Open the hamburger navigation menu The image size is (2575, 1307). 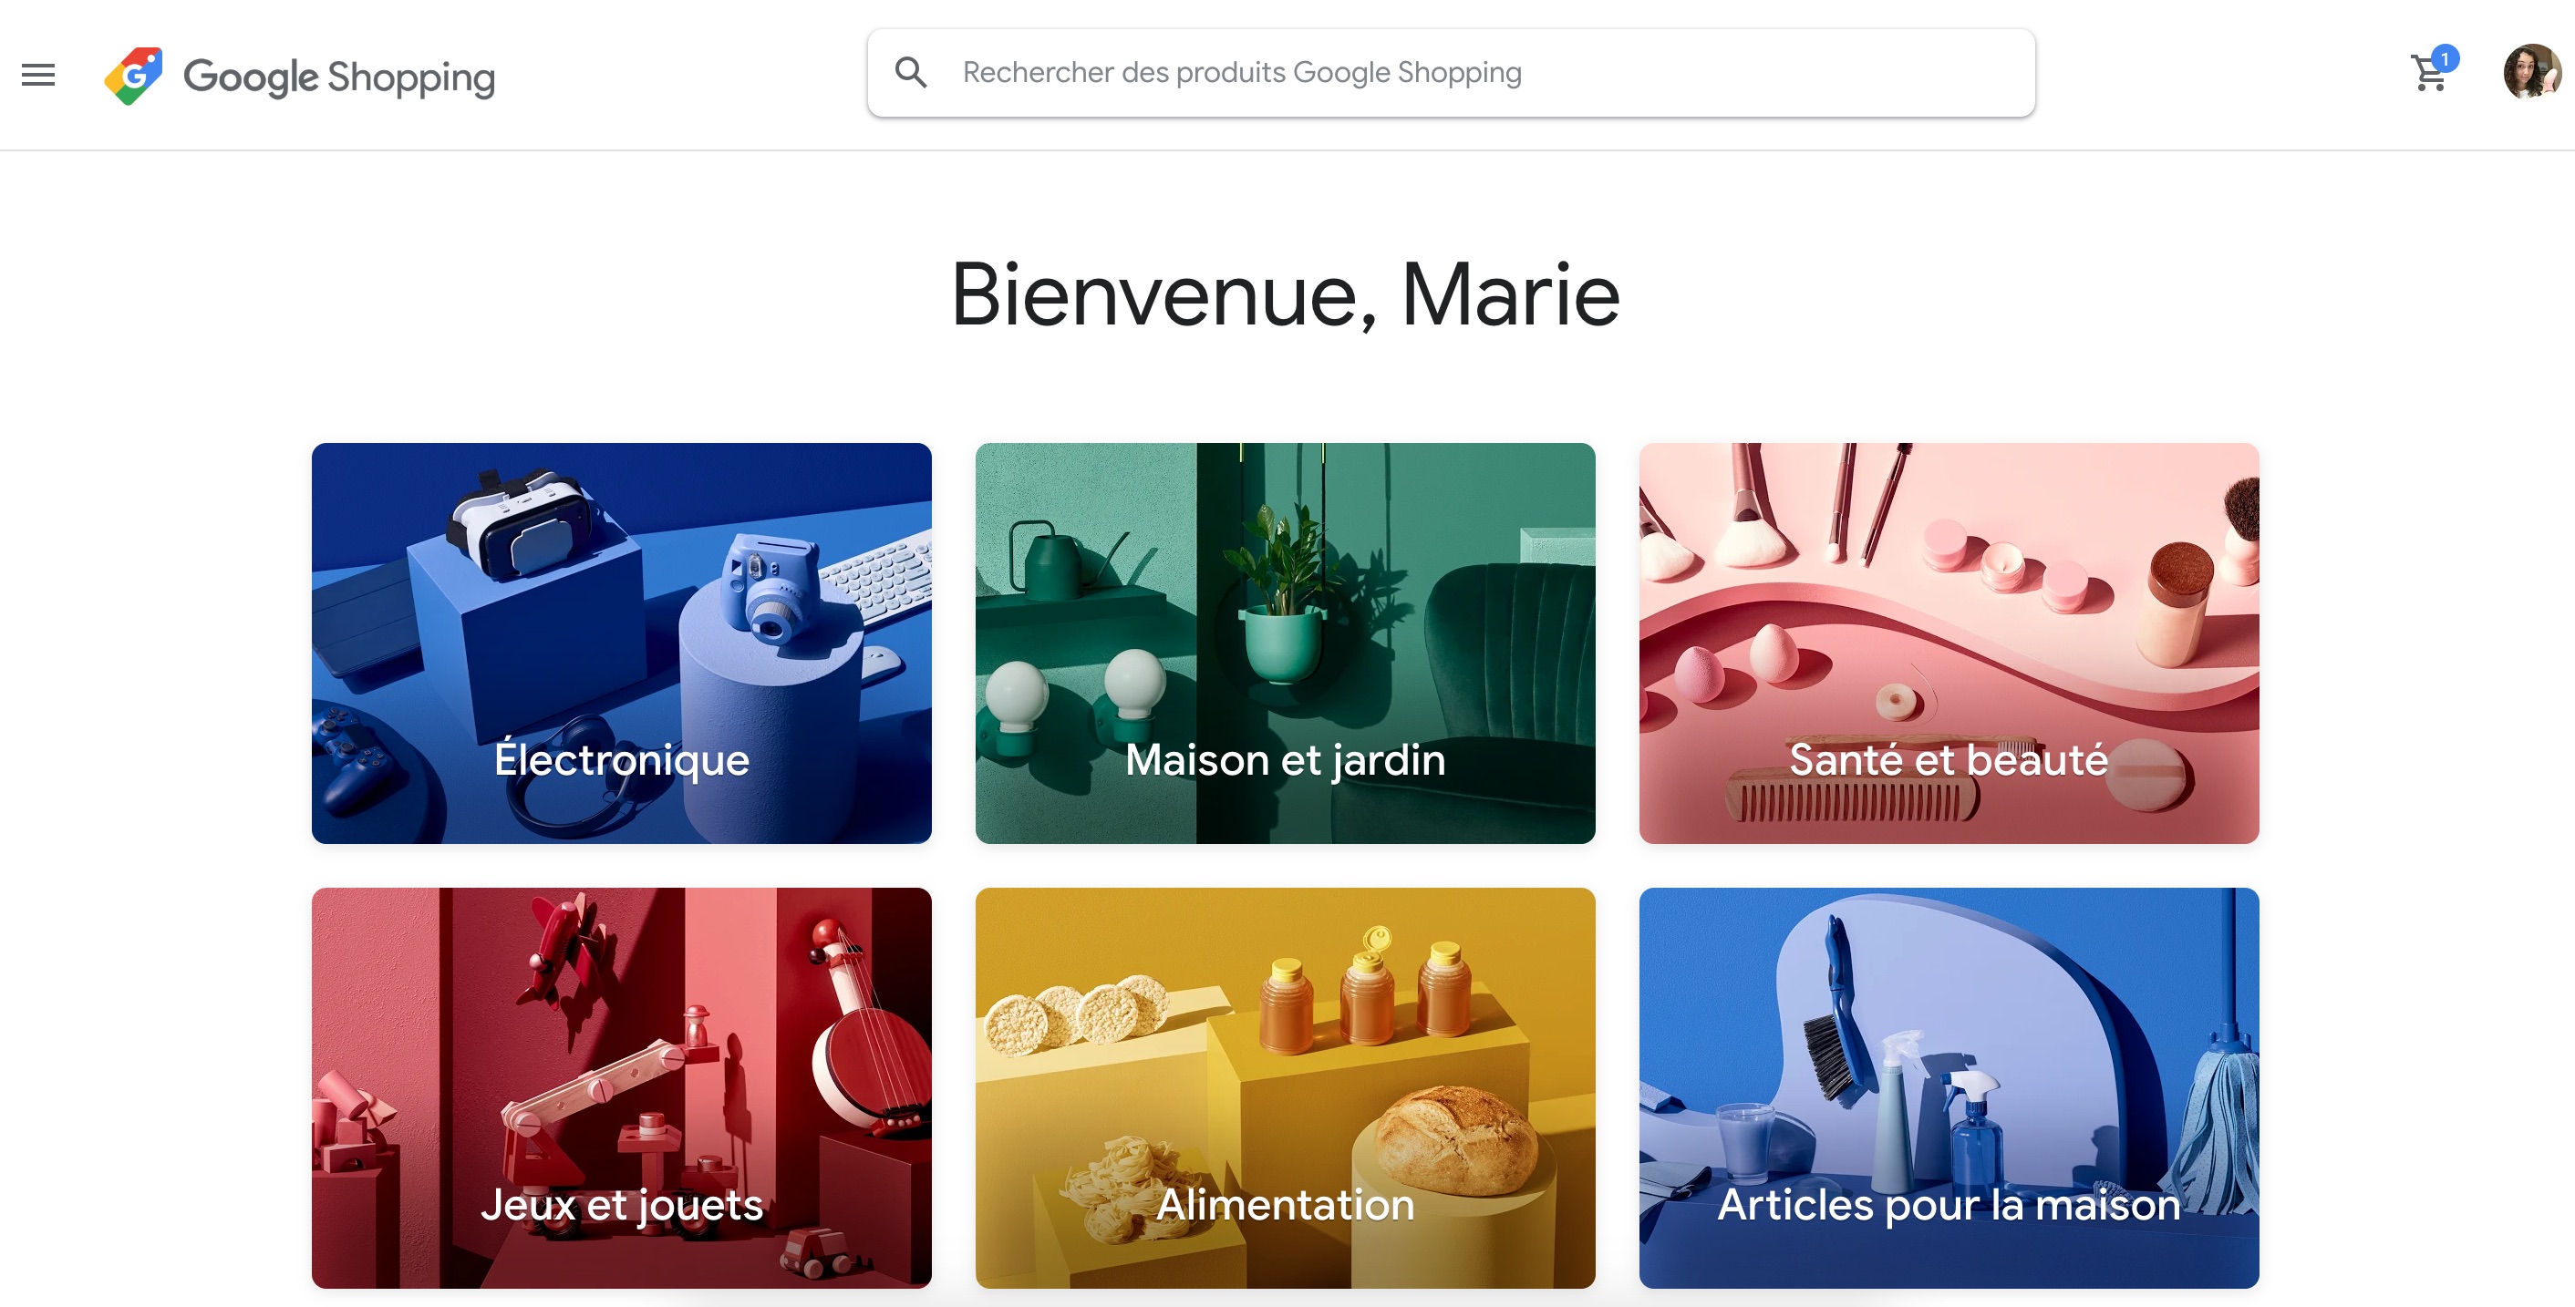coord(38,75)
